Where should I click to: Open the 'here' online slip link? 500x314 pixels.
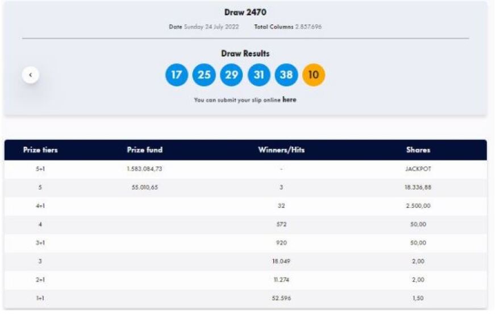tap(289, 100)
